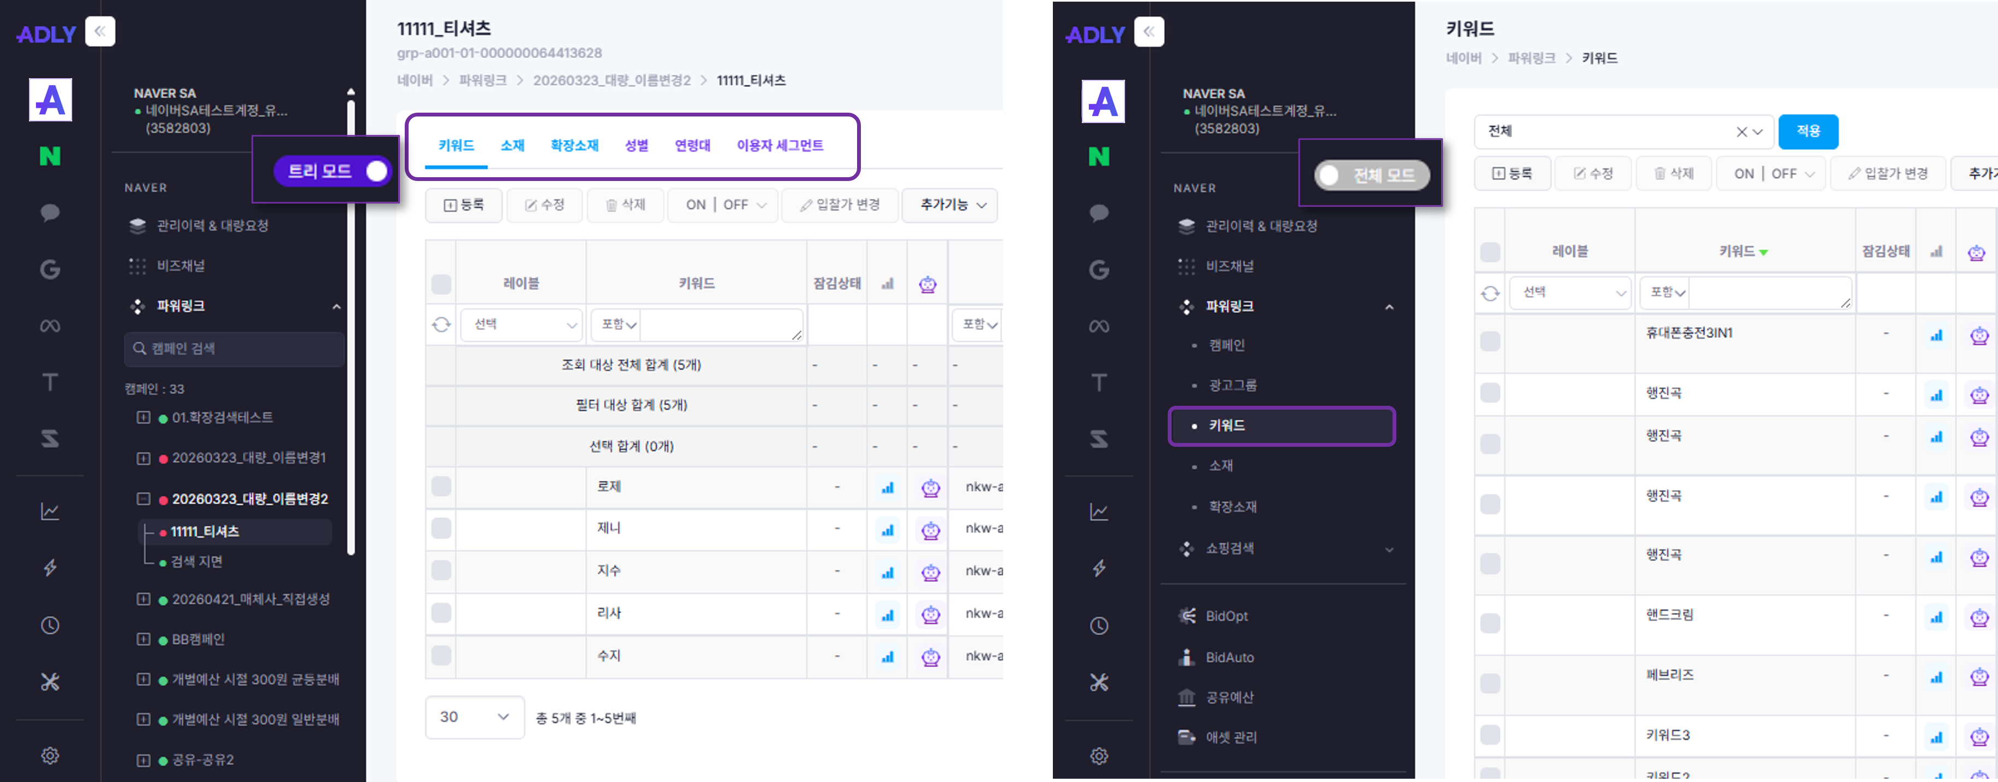Expand the 01.확장검색테스트 campaign node
Image resolution: width=1998 pixels, height=782 pixels.
point(143,417)
